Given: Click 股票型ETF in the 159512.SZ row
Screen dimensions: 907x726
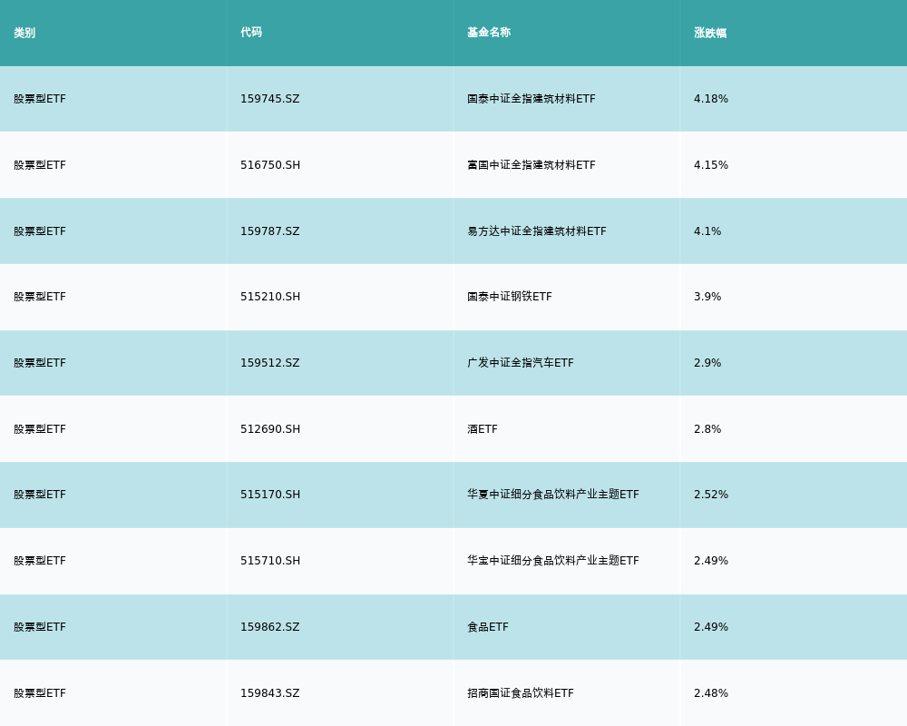Looking at the screenshot, I should (40, 363).
